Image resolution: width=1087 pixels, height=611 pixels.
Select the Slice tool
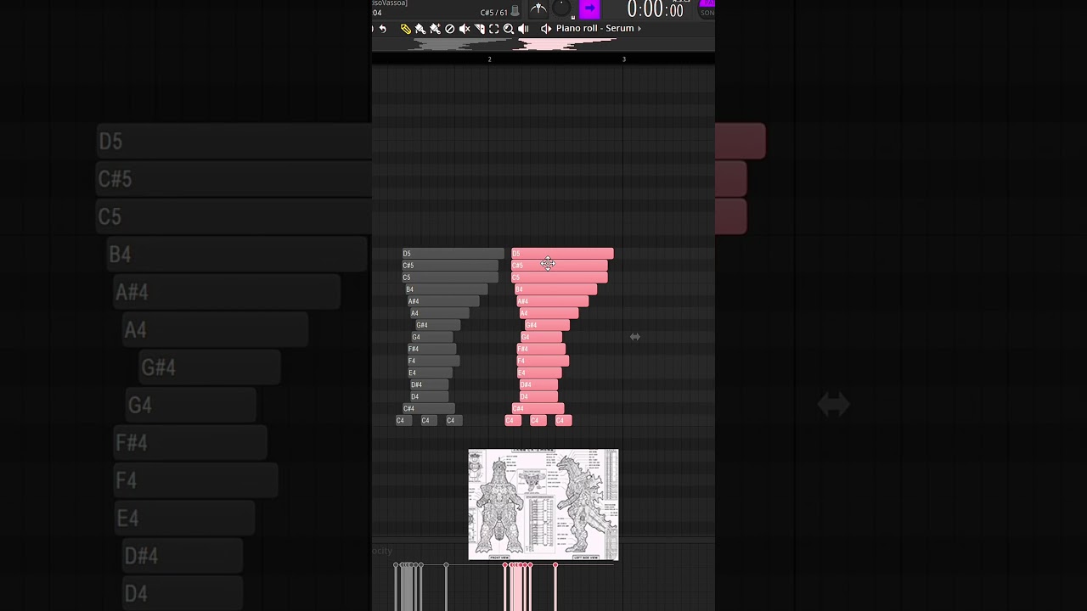[479, 29]
